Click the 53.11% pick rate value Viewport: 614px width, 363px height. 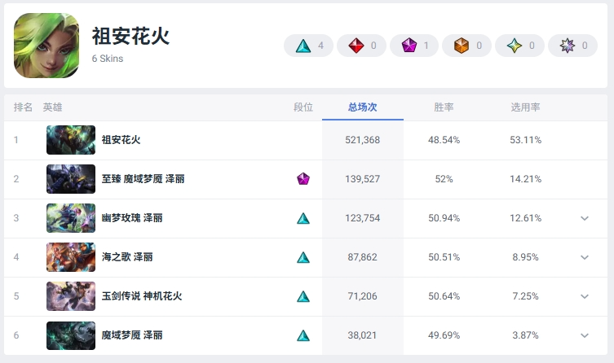click(x=525, y=140)
